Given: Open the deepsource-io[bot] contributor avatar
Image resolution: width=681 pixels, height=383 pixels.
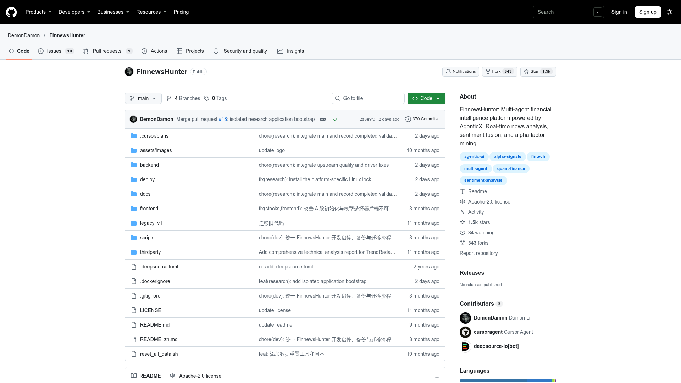Looking at the screenshot, I should click(x=465, y=346).
